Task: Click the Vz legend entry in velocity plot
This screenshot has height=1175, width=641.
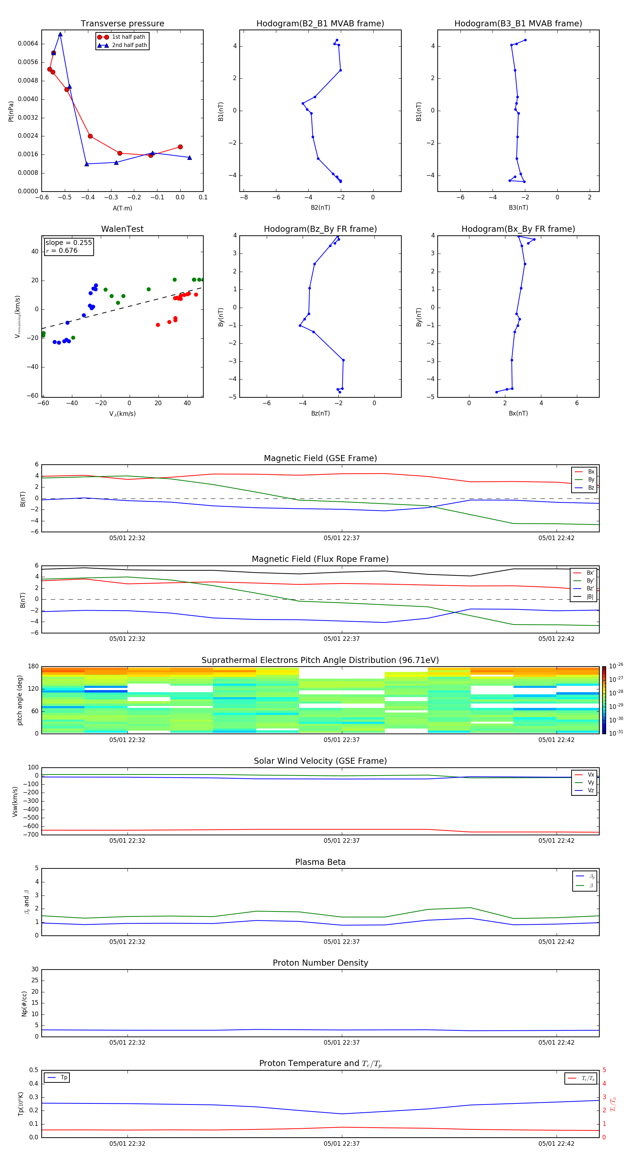Action: 584,790
